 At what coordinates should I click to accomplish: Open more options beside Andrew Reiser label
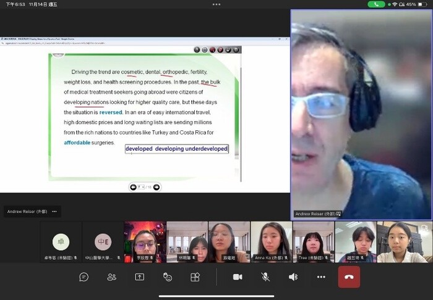click(x=54, y=212)
